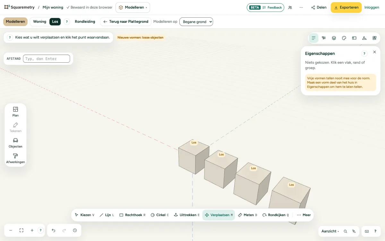The height and width of the screenshot is (241, 385).
Task: Open the history clock icon
Action: tap(75, 230)
